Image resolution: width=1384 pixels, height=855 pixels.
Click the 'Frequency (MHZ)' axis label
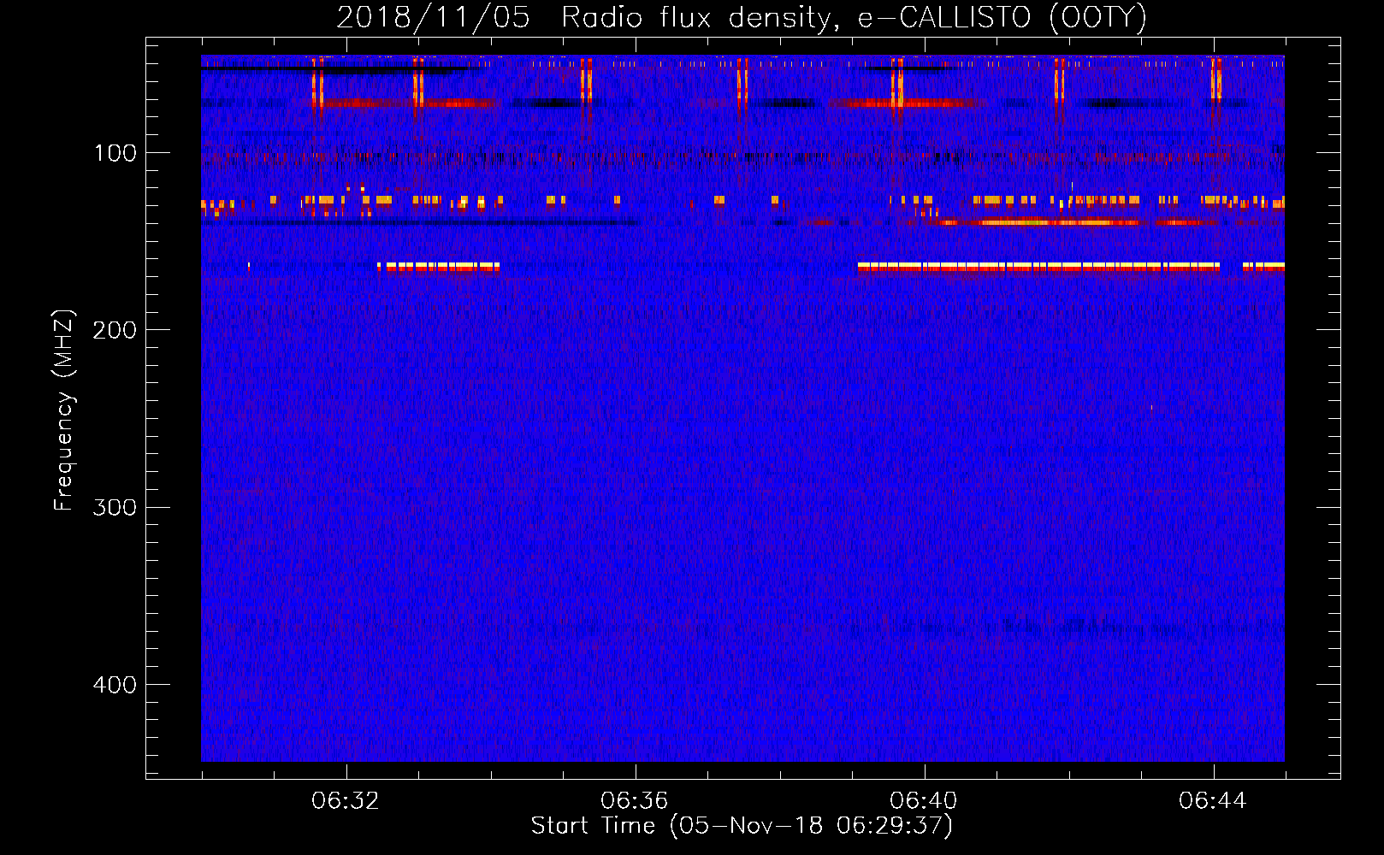[x=64, y=410]
